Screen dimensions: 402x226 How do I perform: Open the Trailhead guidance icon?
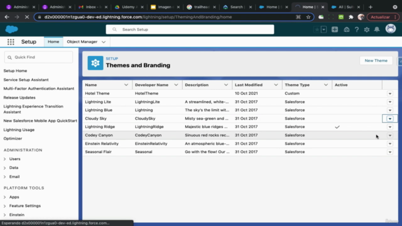click(346, 30)
